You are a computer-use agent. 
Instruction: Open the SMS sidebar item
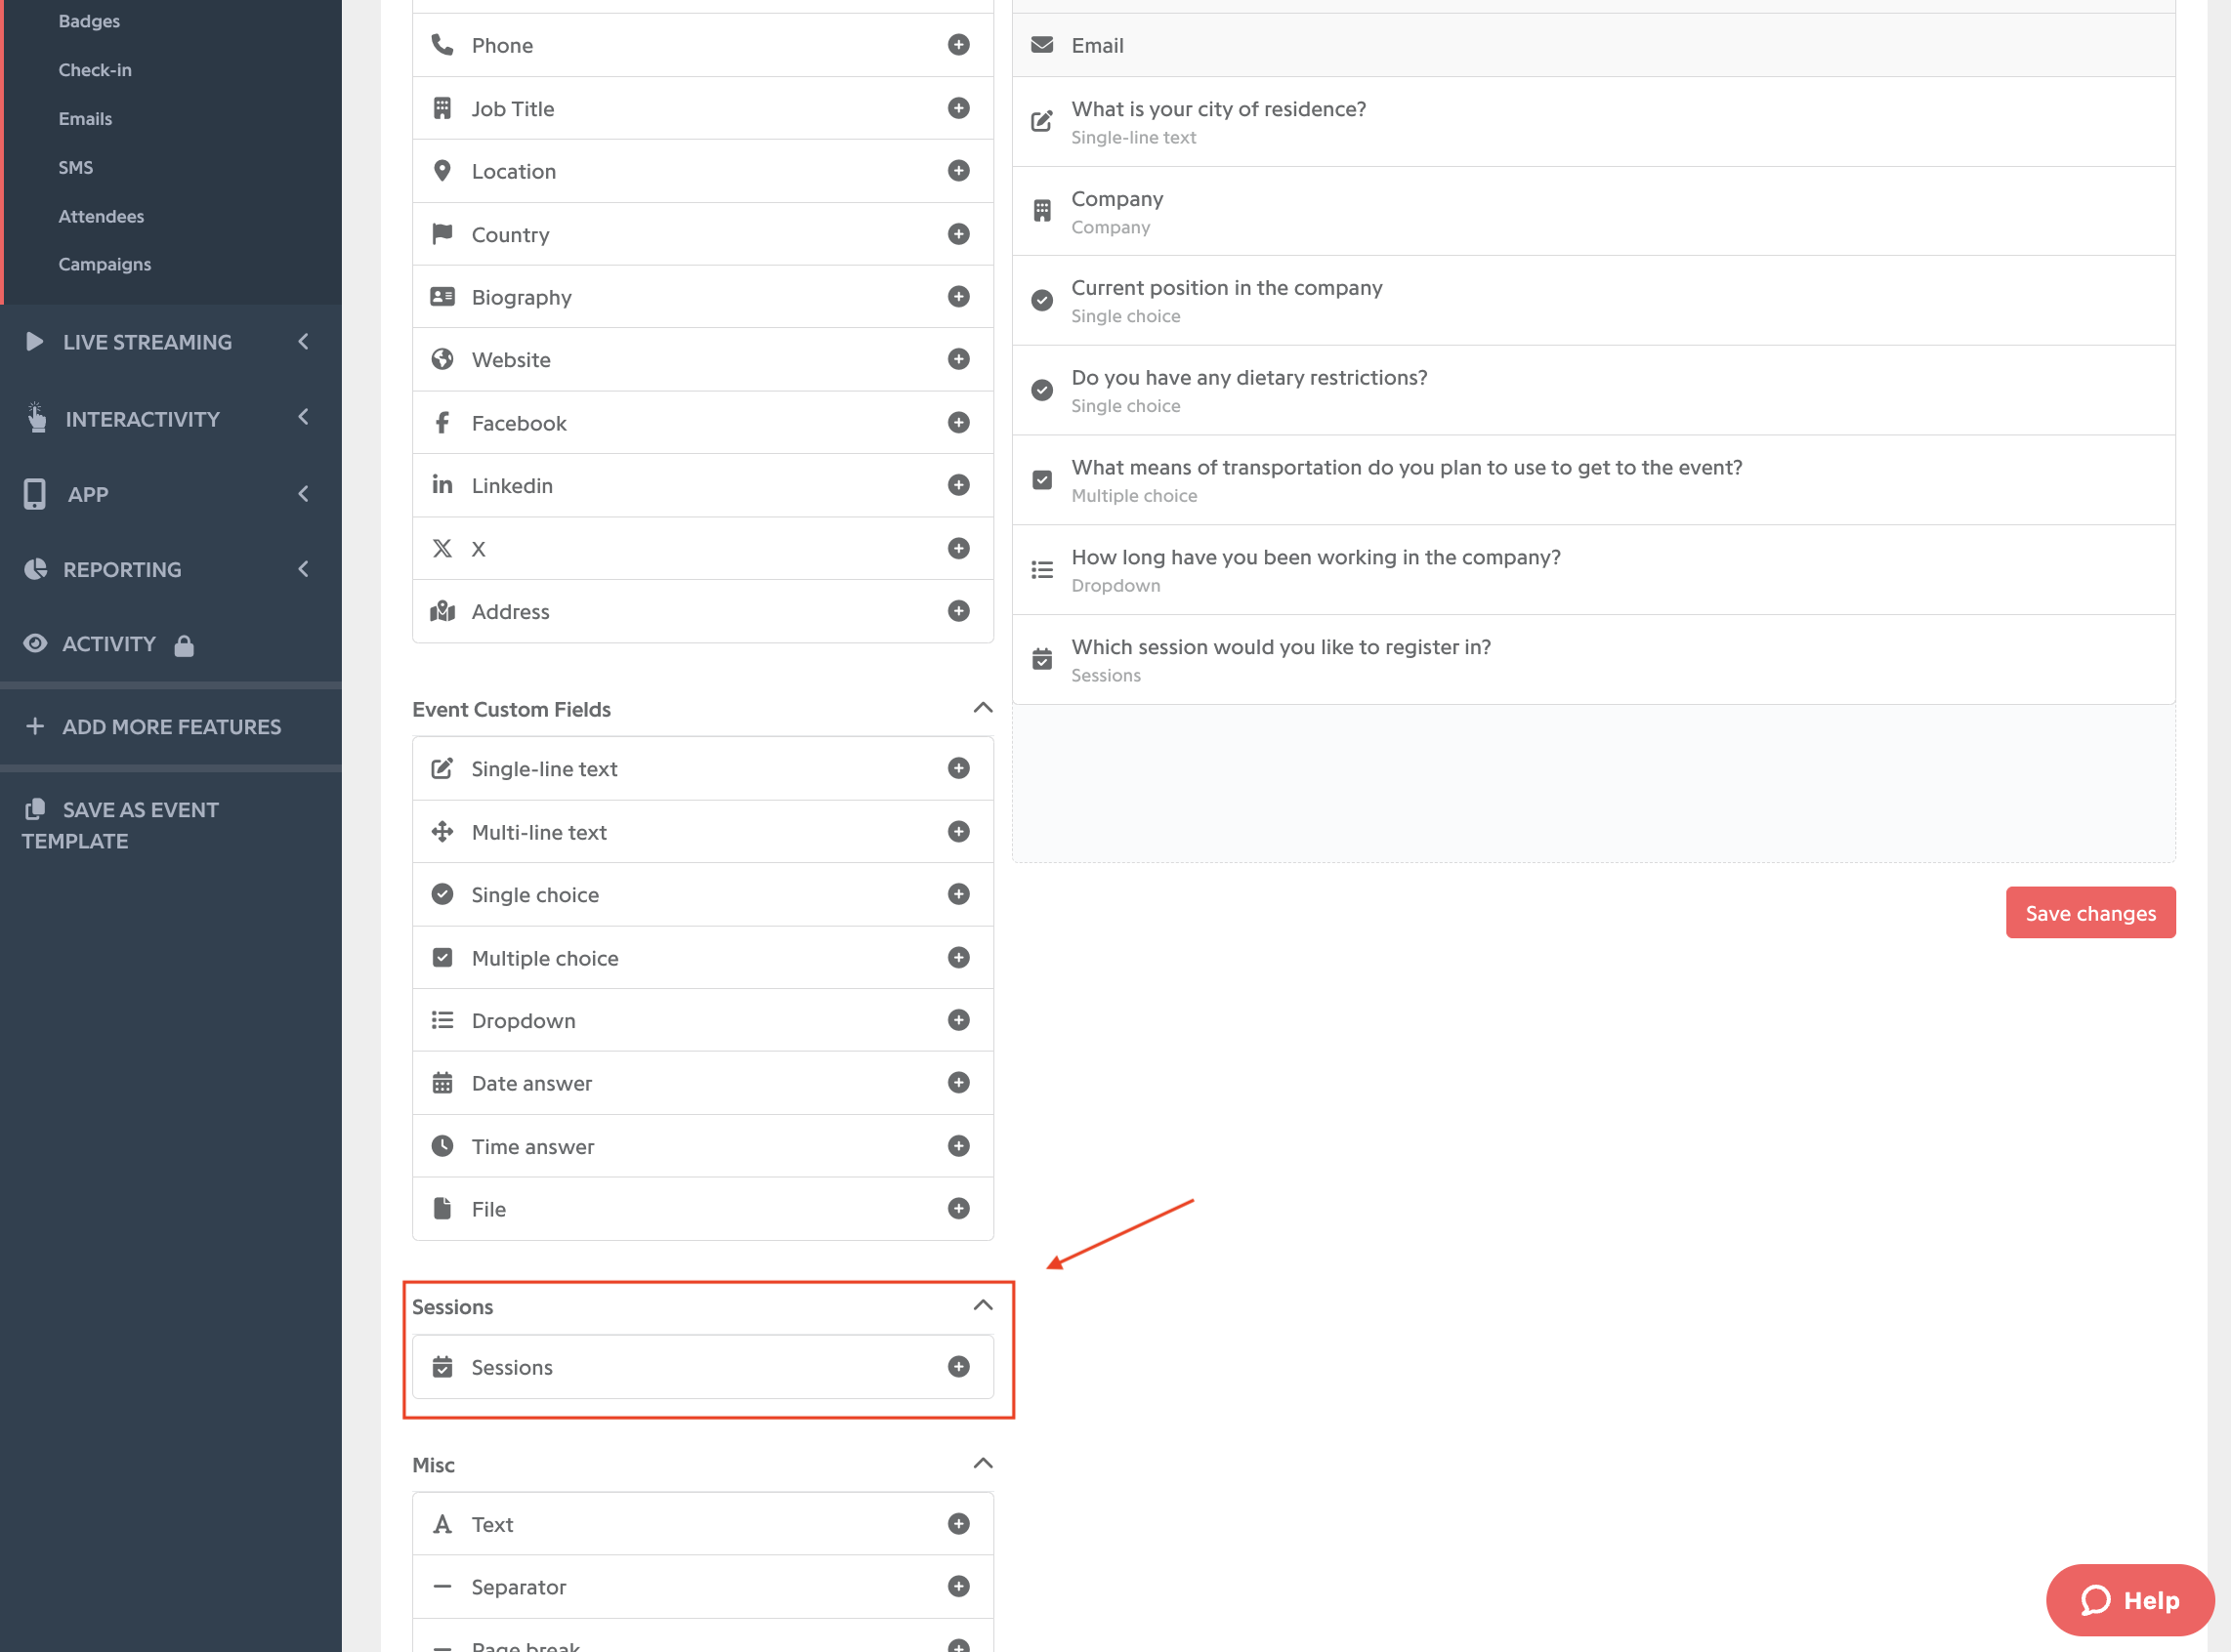(76, 168)
